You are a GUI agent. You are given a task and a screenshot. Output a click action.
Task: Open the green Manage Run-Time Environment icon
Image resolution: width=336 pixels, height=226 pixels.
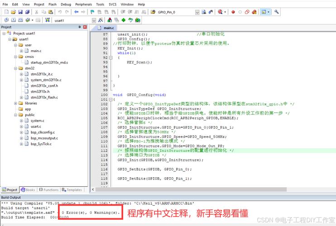click(124, 20)
